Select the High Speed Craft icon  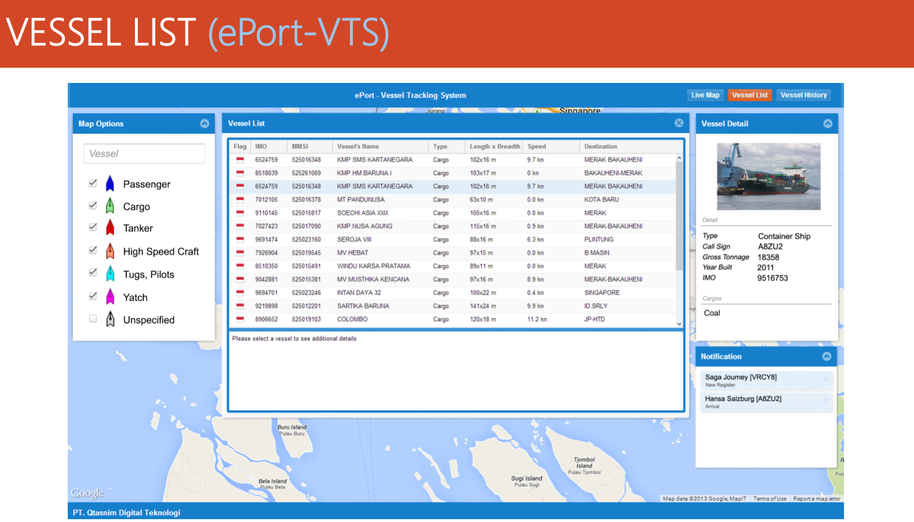[110, 251]
